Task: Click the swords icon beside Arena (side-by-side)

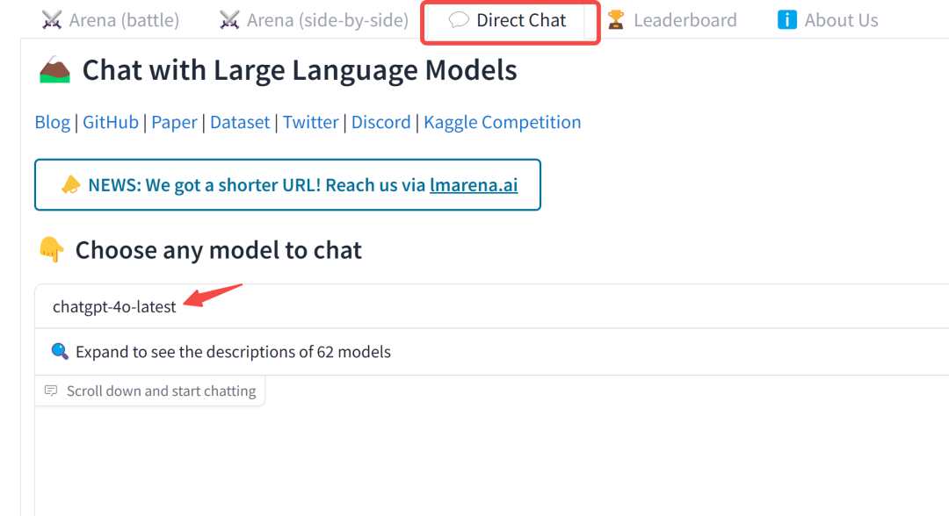Action: click(229, 20)
